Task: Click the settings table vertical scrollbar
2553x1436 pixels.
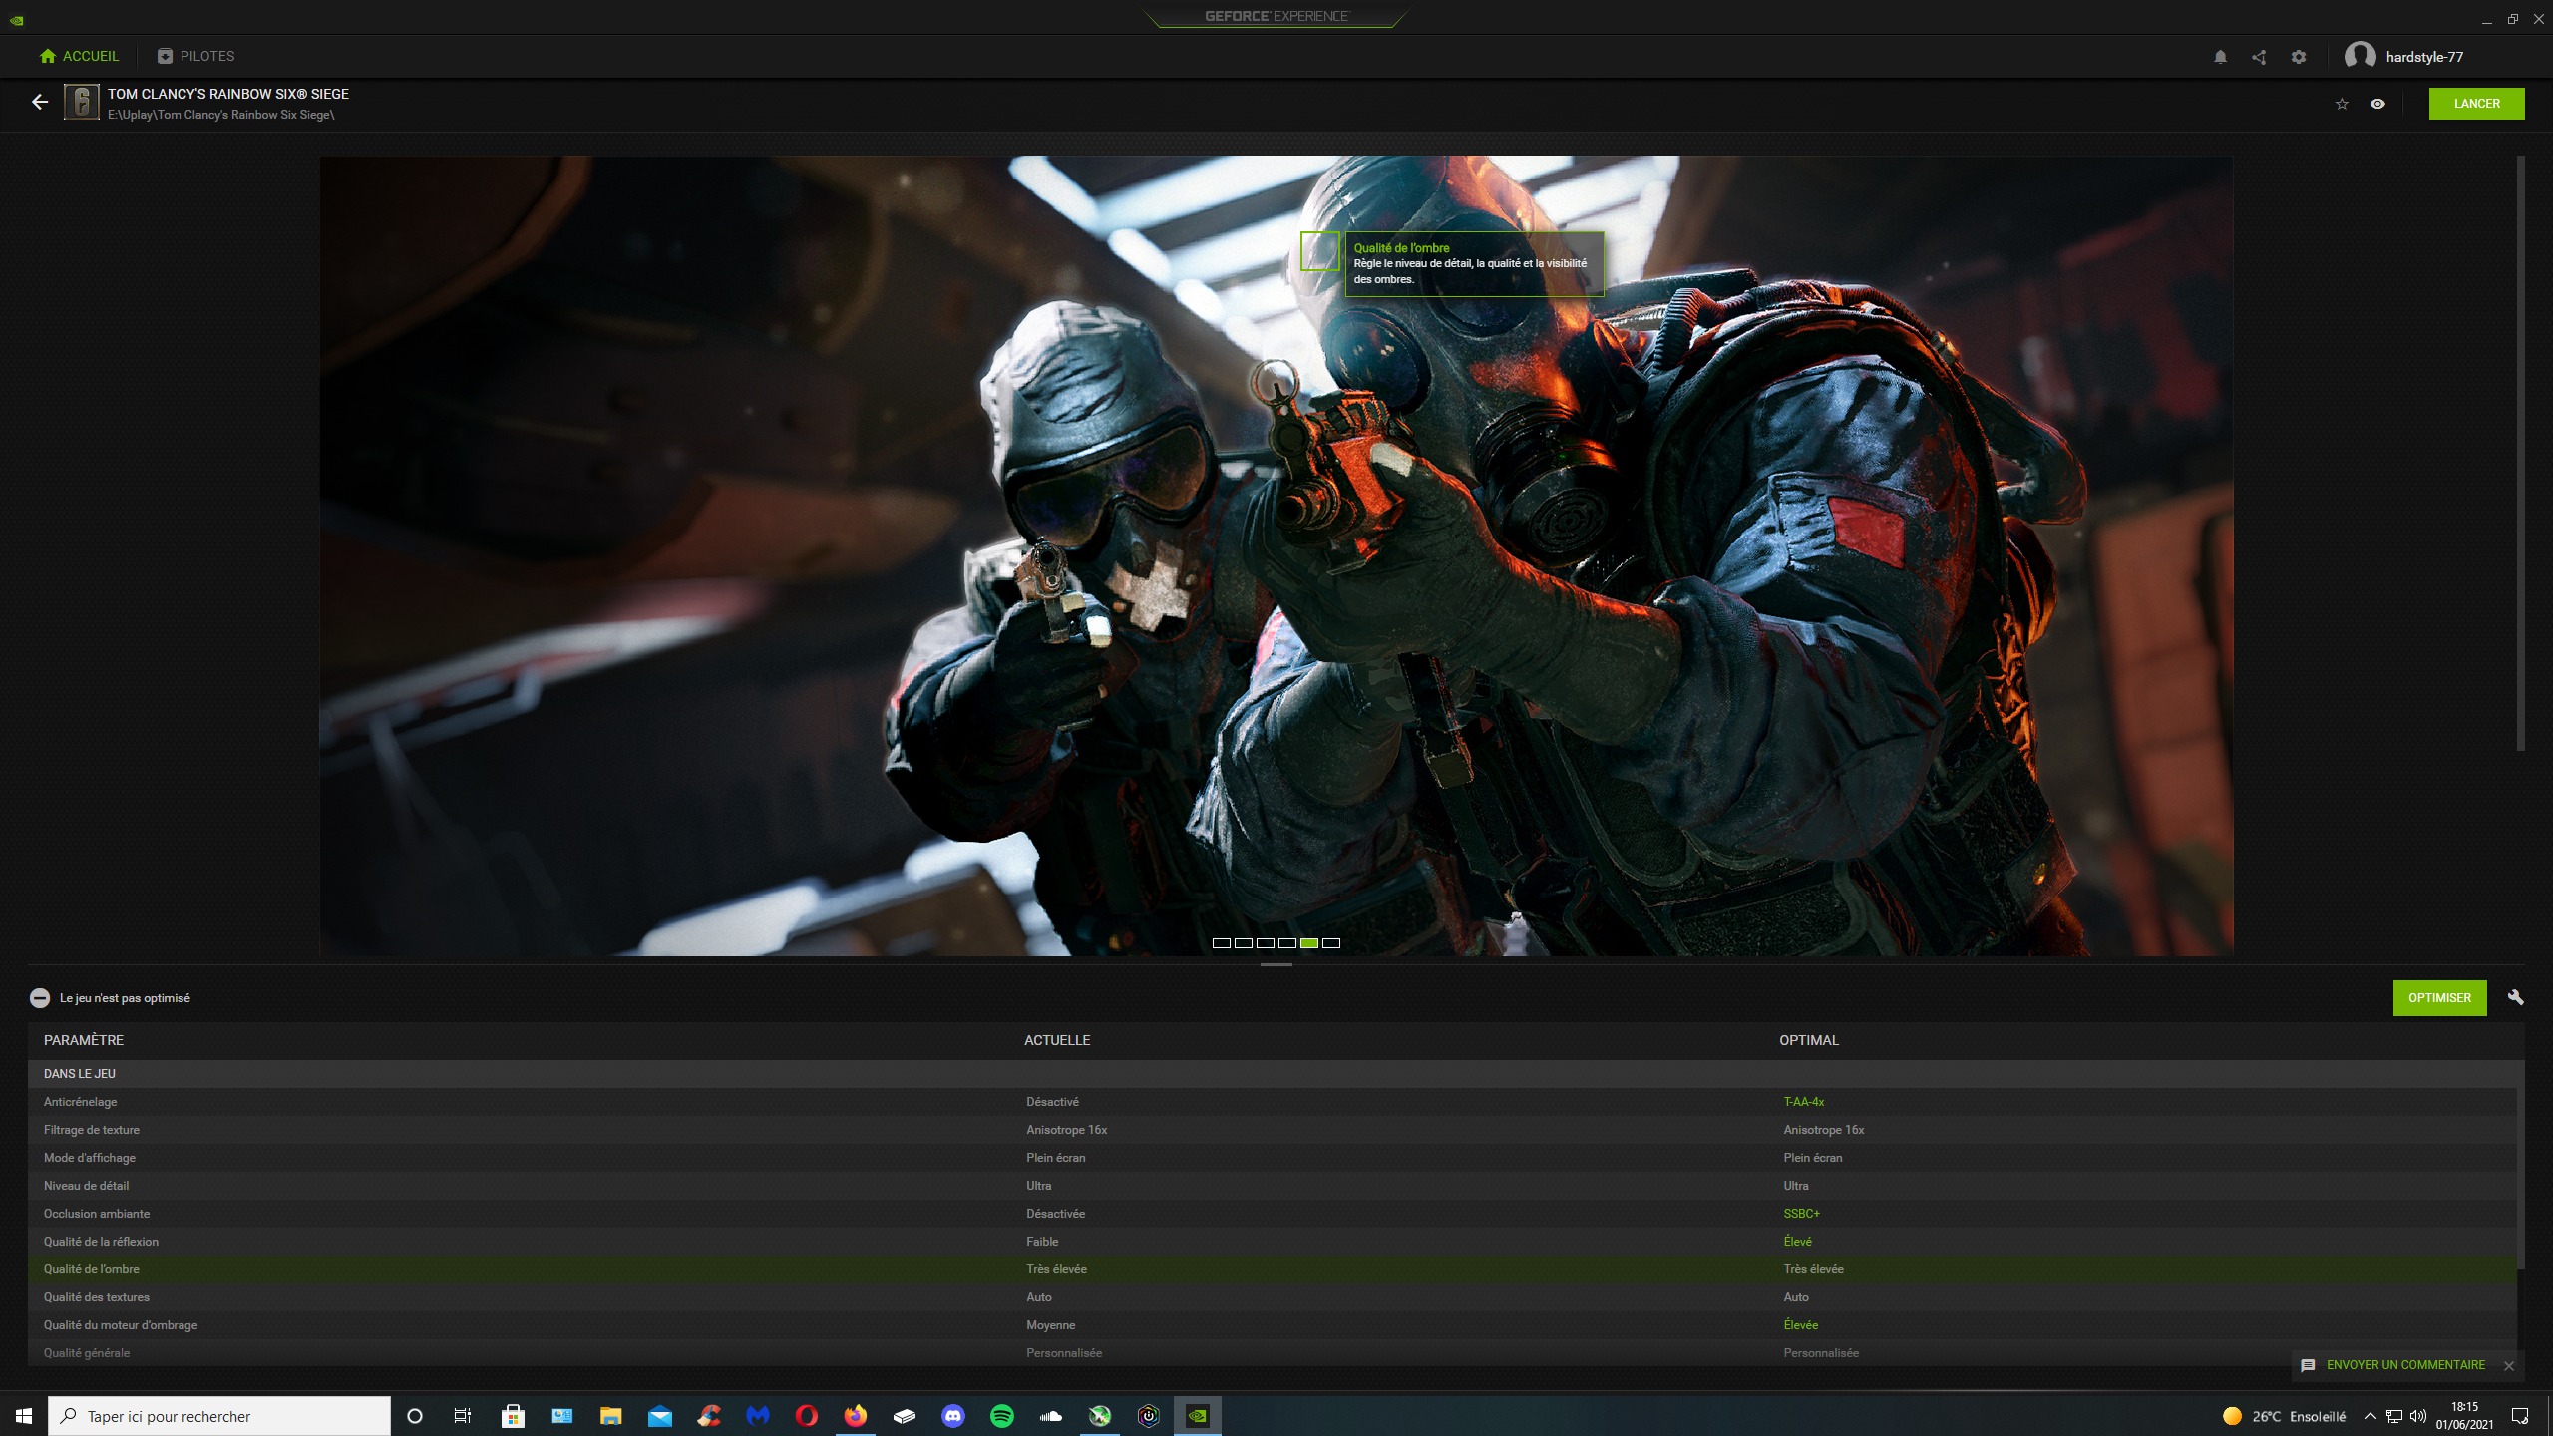Action: point(2520,1177)
